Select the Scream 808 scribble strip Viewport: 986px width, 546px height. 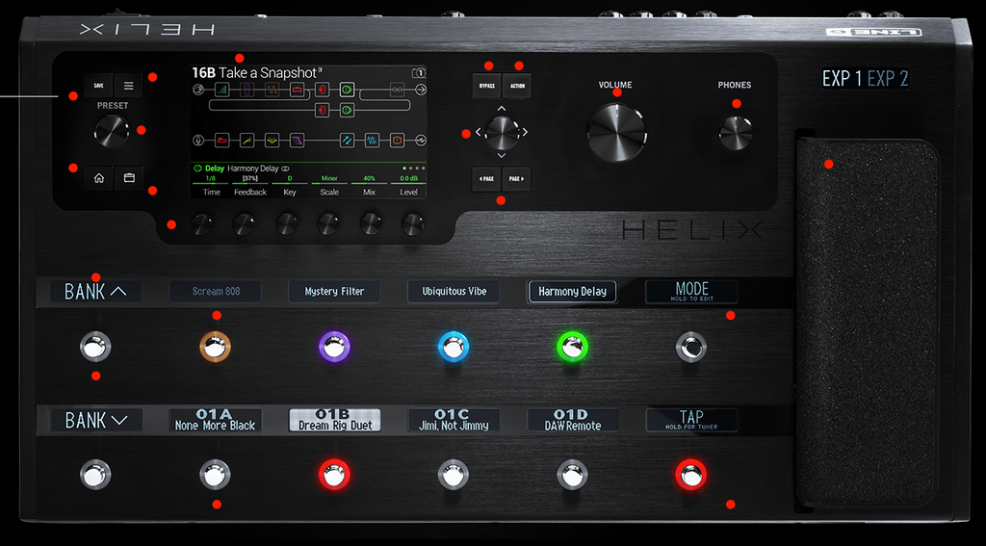point(215,292)
